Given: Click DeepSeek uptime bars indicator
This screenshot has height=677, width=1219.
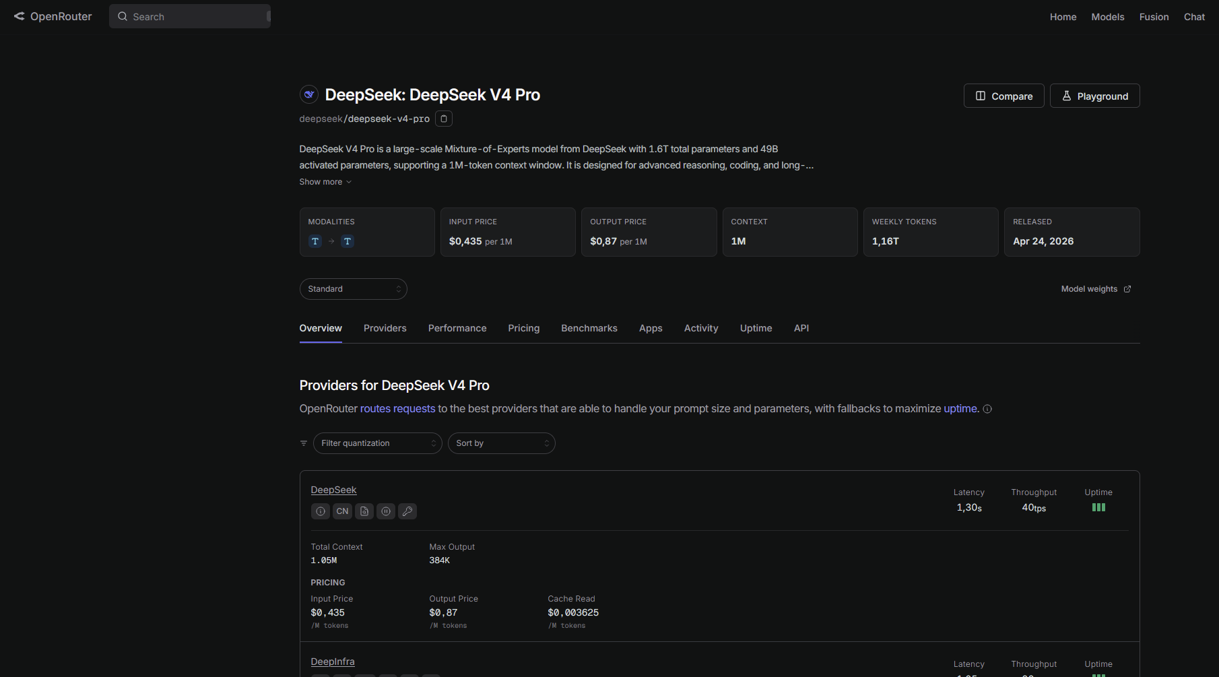Looking at the screenshot, I should (x=1098, y=507).
